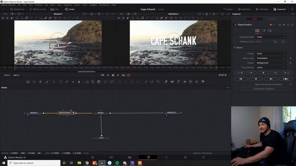Open Spotify from the taskbar
The width and height of the screenshot is (296, 166).
click(x=117, y=163)
